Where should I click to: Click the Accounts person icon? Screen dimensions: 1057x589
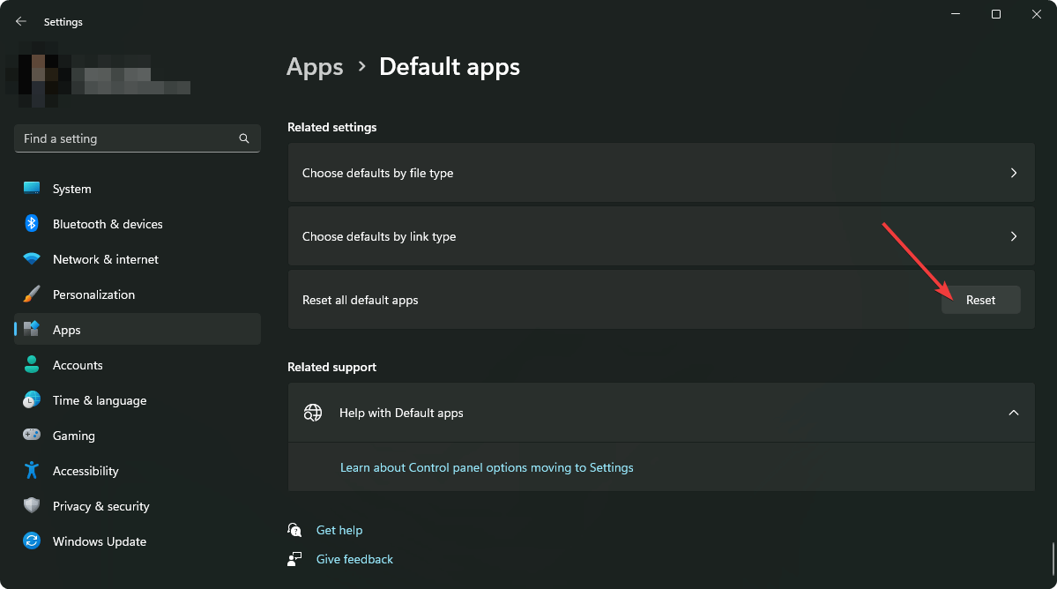(x=32, y=365)
